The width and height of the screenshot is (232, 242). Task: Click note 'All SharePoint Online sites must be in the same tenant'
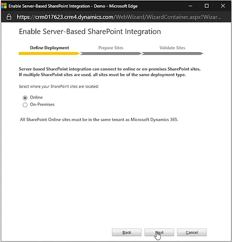tap(99, 120)
